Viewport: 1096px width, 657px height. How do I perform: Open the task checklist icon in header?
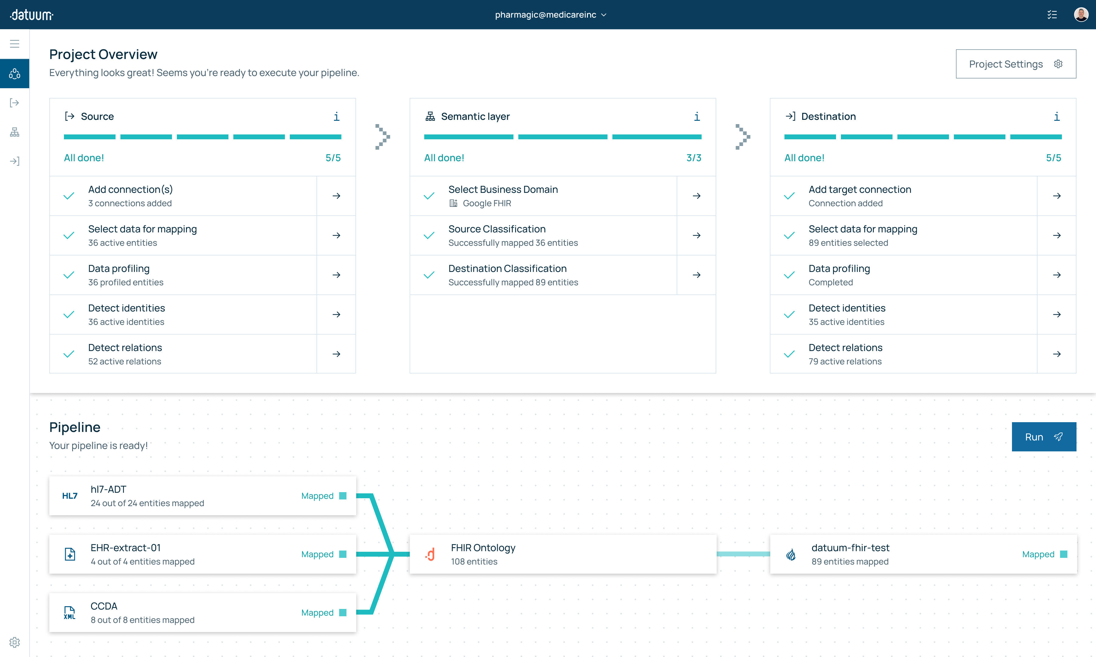pyautogui.click(x=1052, y=15)
